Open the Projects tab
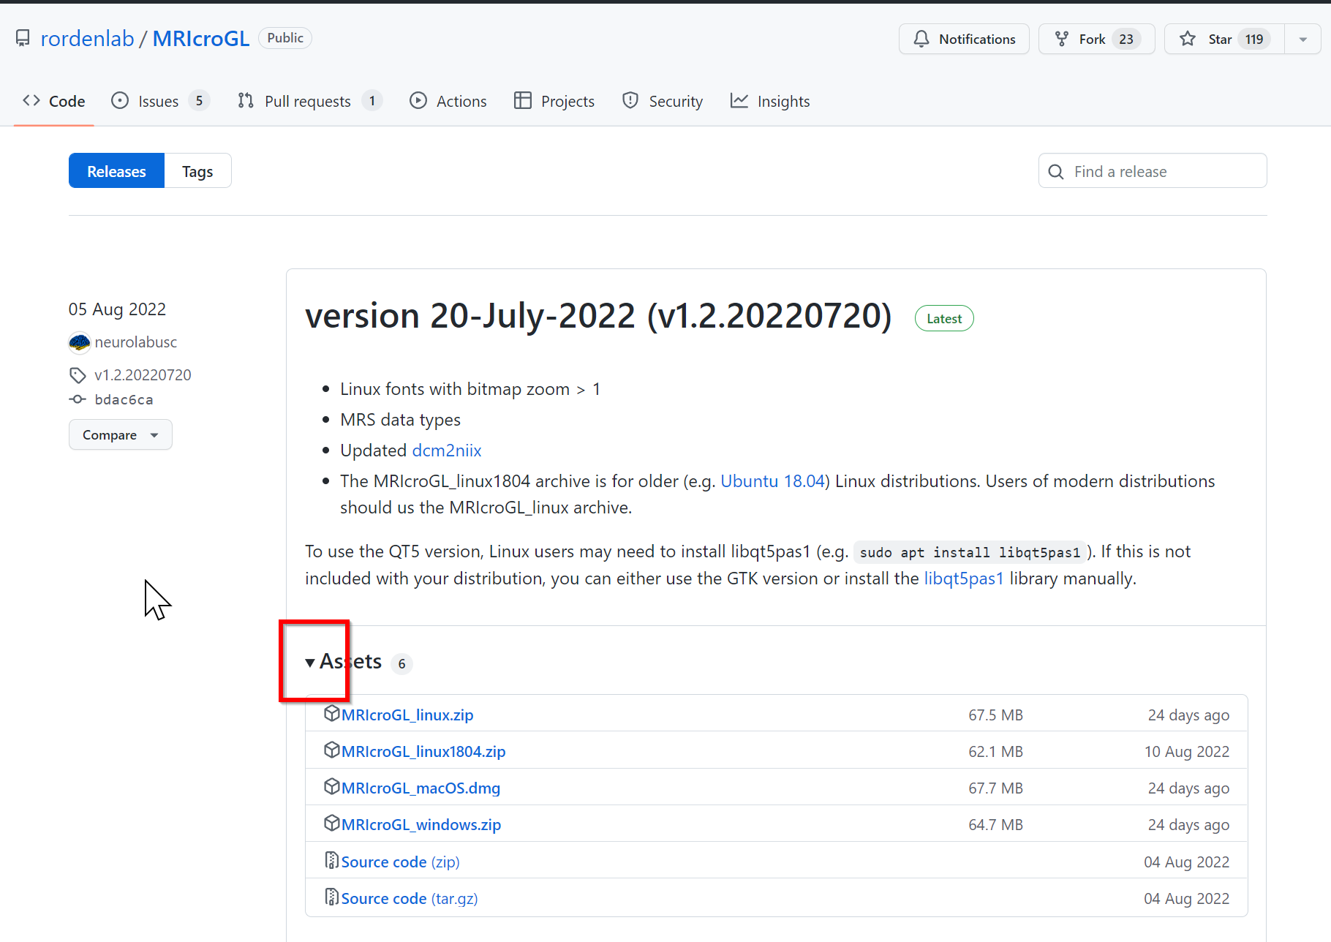Screen dimensions: 1331x942 [x=554, y=101]
